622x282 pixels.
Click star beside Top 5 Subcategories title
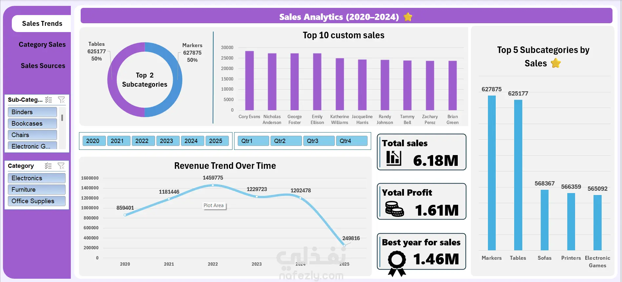[556, 63]
